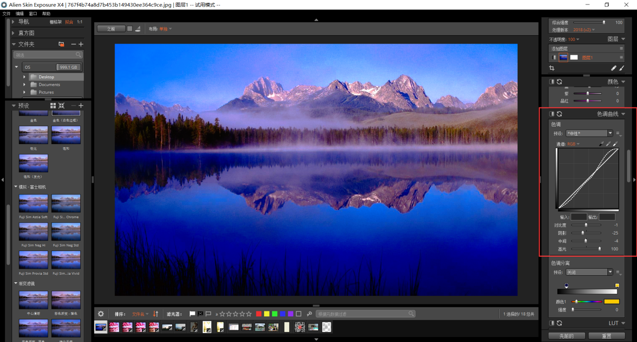Click the 阴影 slider in tone curve
This screenshot has height=342, width=637.
pyautogui.click(x=583, y=233)
